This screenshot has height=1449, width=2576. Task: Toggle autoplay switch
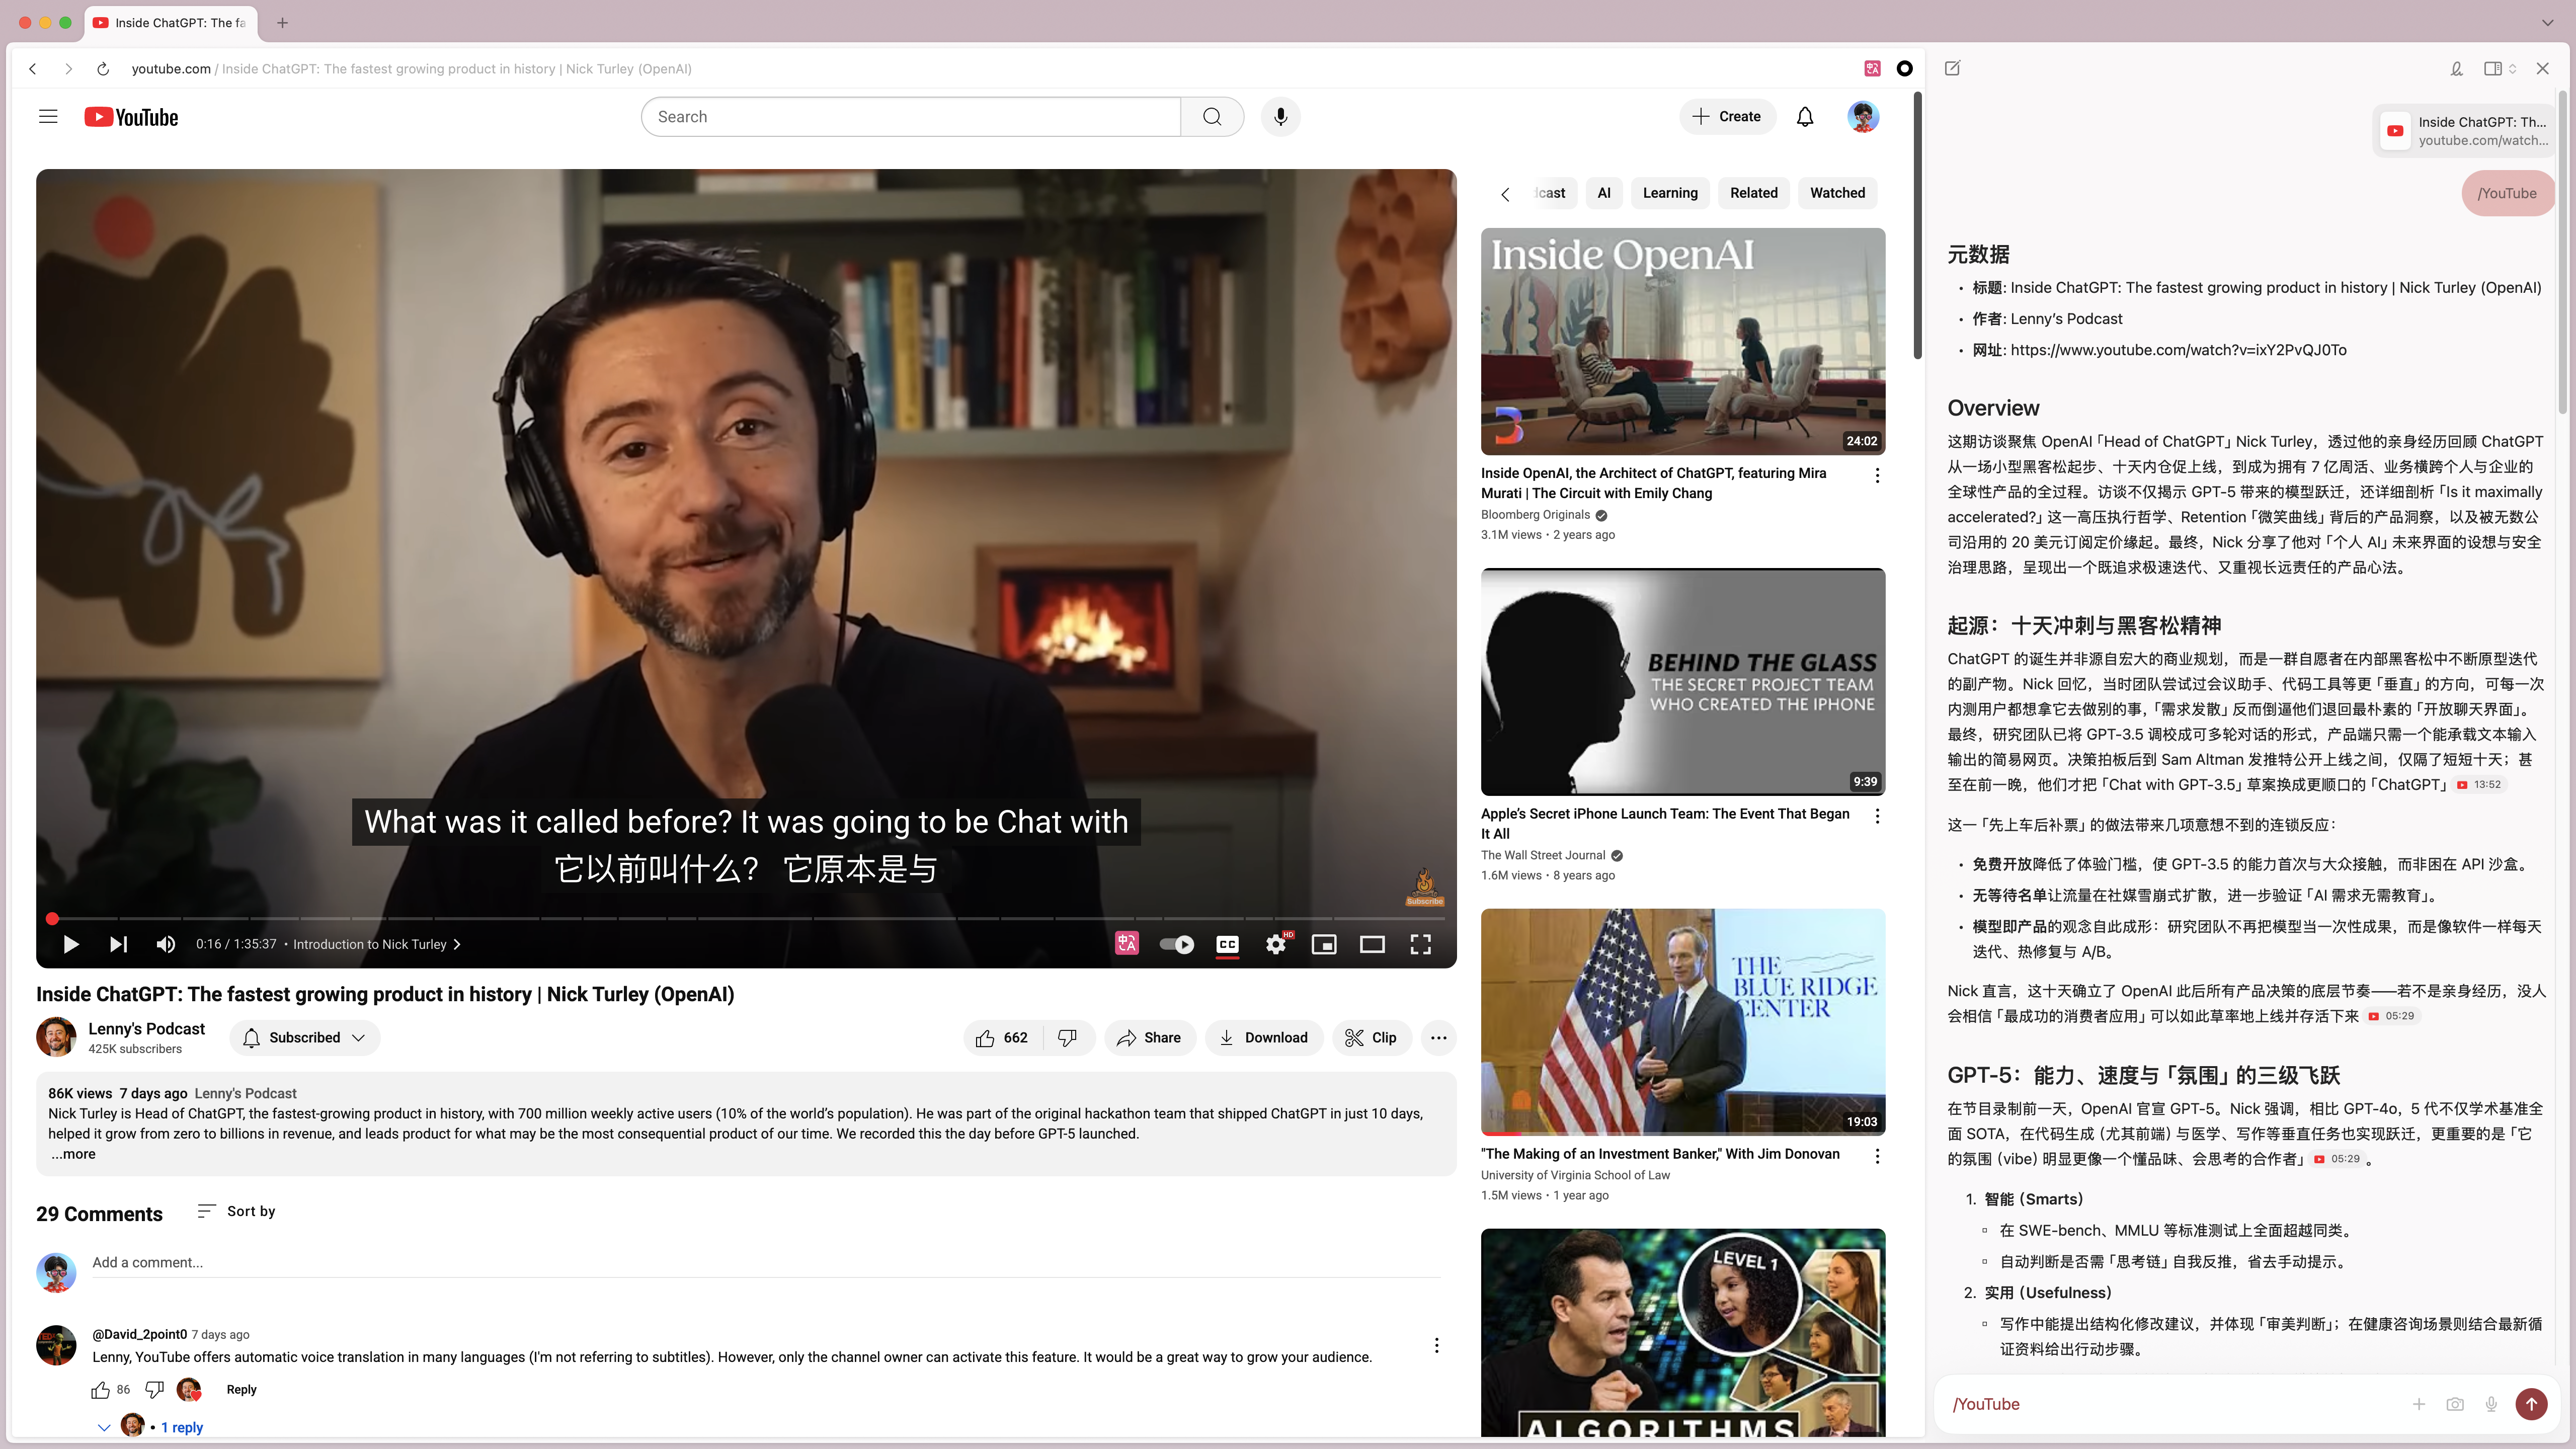click(1177, 944)
